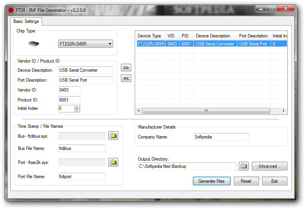305x209 pixels.
Task: Click the Device Type column header
Action: (x=150, y=36)
